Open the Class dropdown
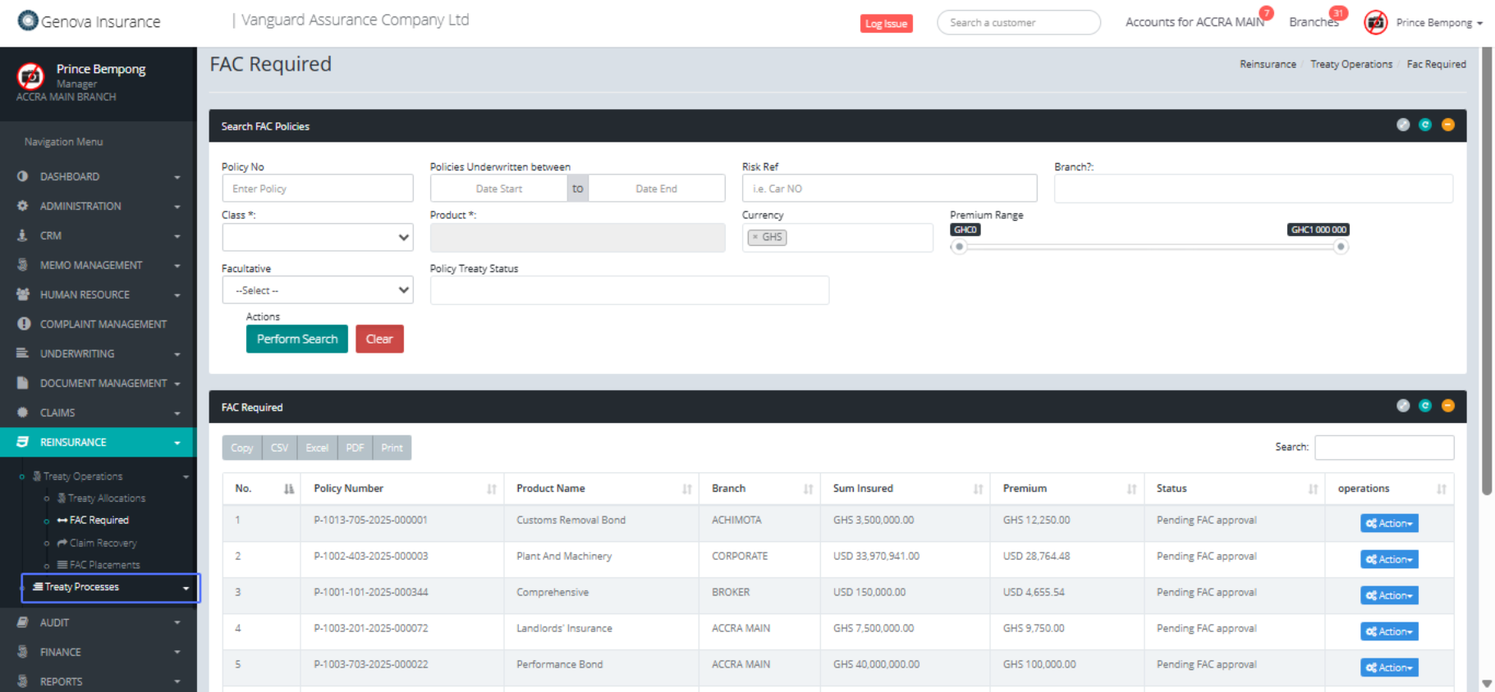 tap(317, 238)
